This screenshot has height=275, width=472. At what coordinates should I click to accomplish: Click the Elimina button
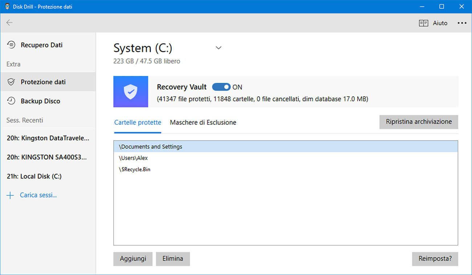(x=173, y=259)
